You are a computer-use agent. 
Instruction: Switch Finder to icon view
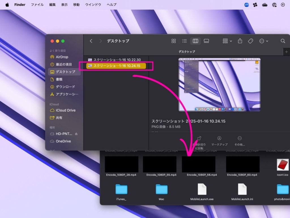[x=174, y=41]
